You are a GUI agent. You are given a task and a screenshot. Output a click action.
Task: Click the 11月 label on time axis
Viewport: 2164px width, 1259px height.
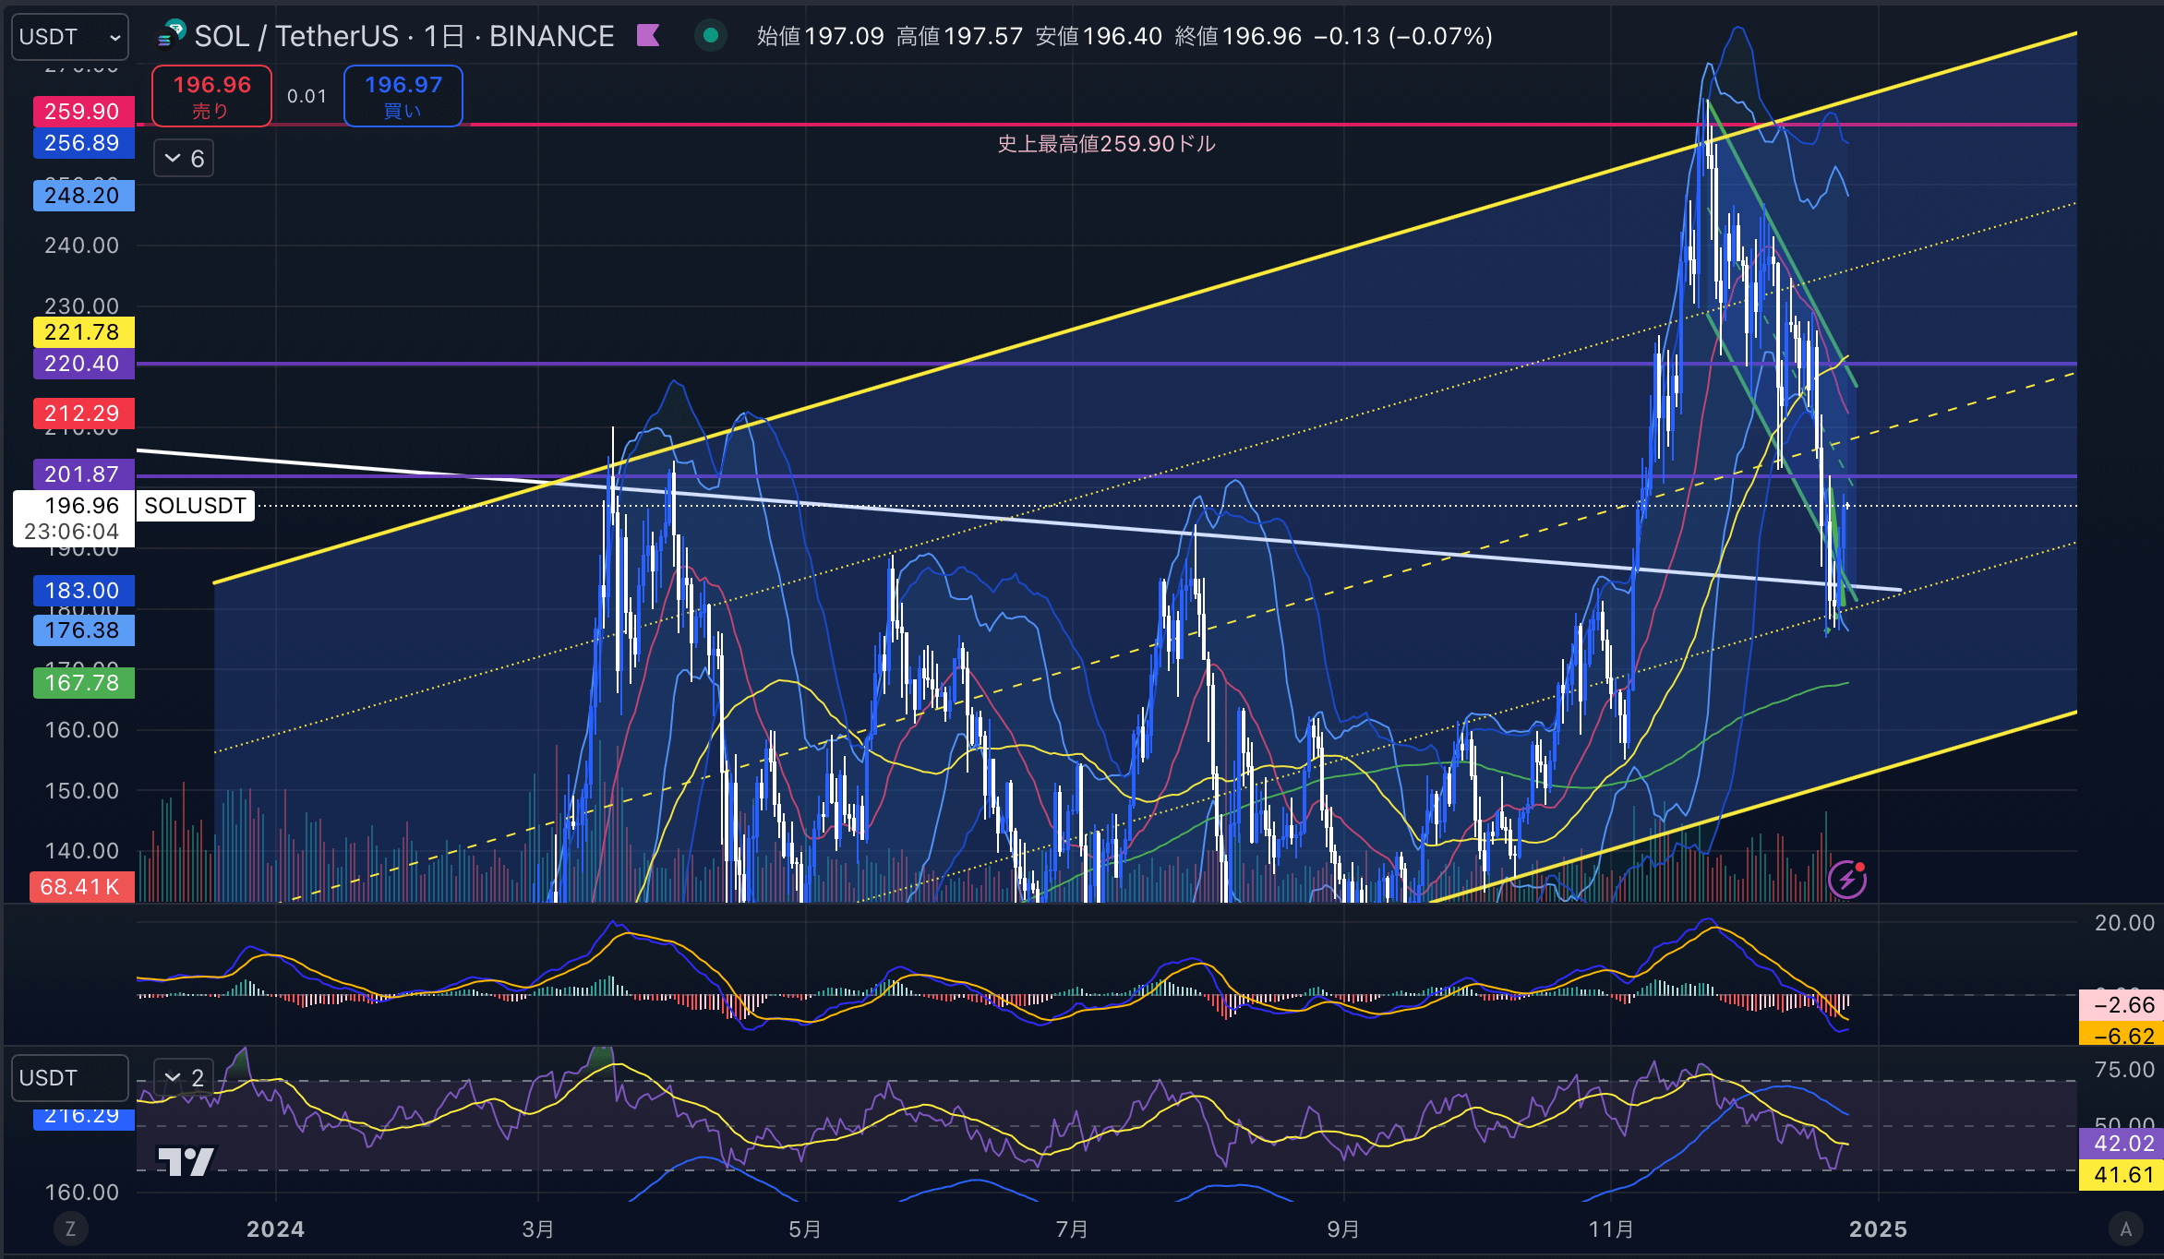coord(1611,1229)
